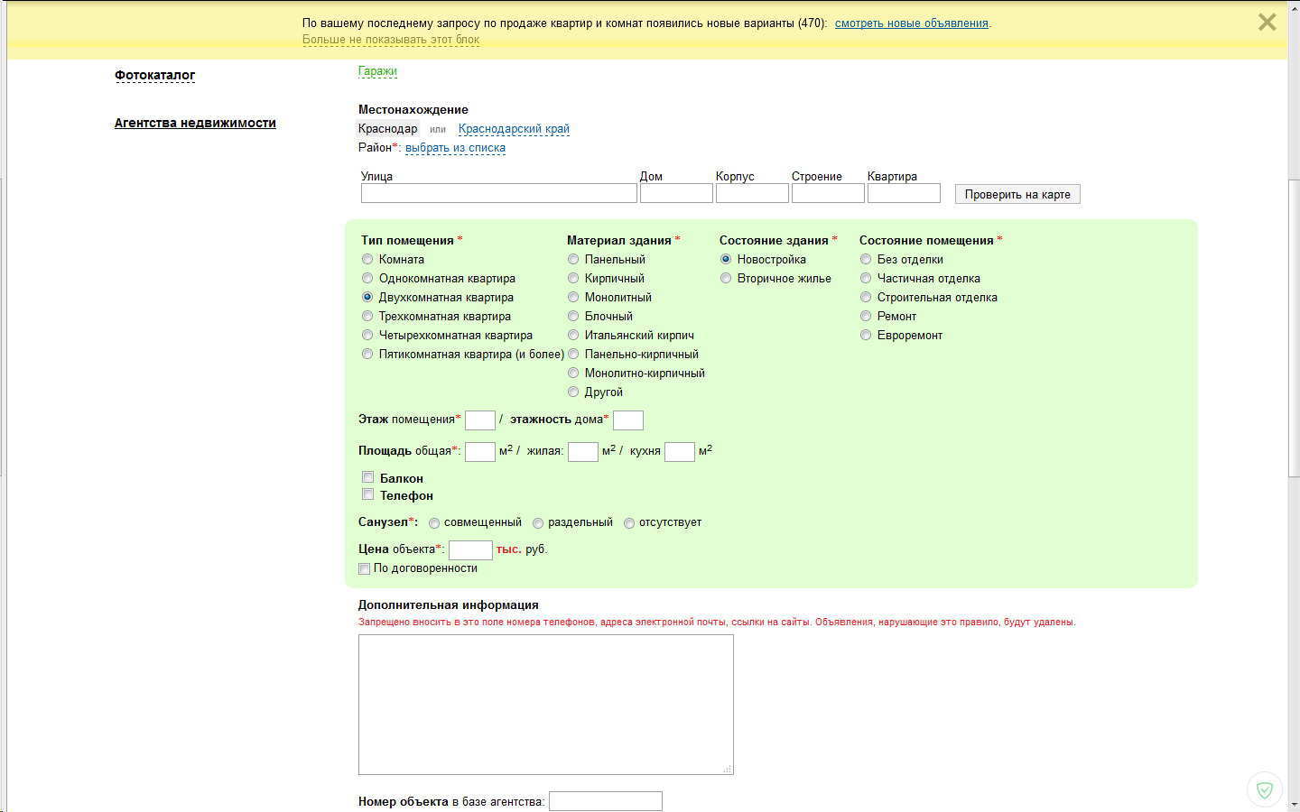Focus the этажность дома field
The image size is (1300, 812).
click(628, 420)
